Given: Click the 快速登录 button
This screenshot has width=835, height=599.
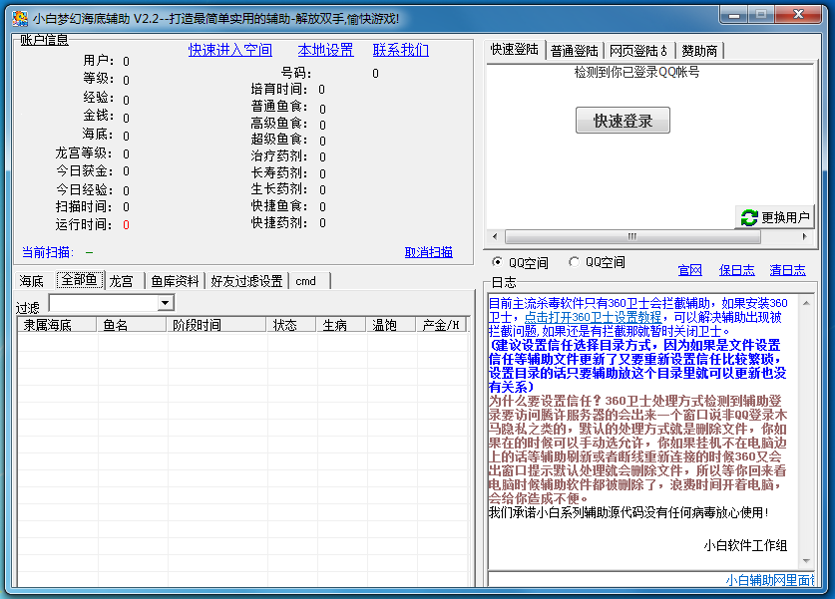Looking at the screenshot, I should coord(623,121).
